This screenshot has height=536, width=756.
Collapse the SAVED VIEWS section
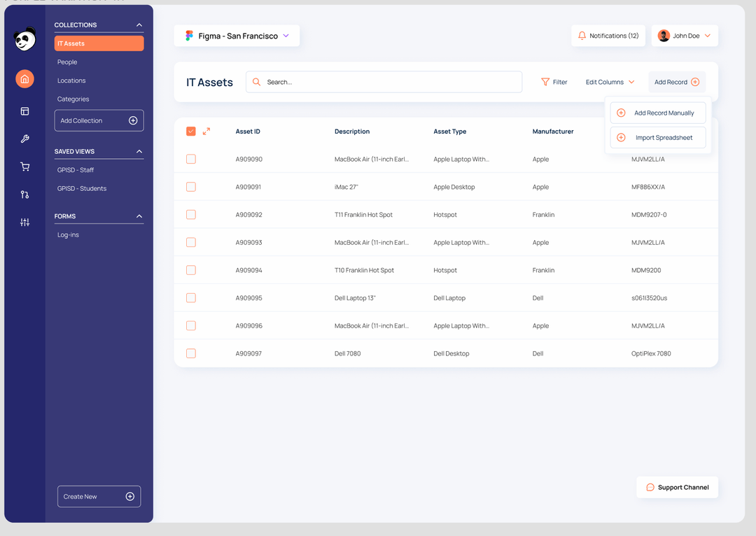pyautogui.click(x=140, y=151)
